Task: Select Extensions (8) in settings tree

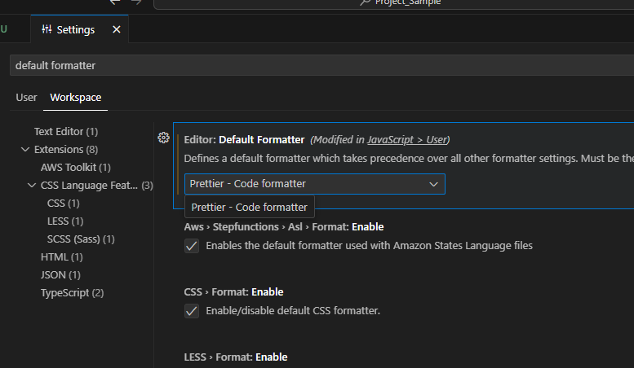Action: (x=66, y=149)
